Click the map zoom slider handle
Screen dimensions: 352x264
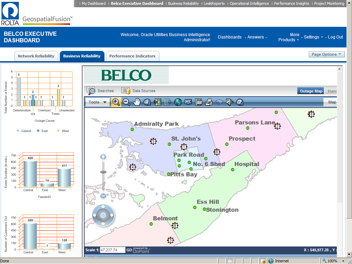click(103, 172)
